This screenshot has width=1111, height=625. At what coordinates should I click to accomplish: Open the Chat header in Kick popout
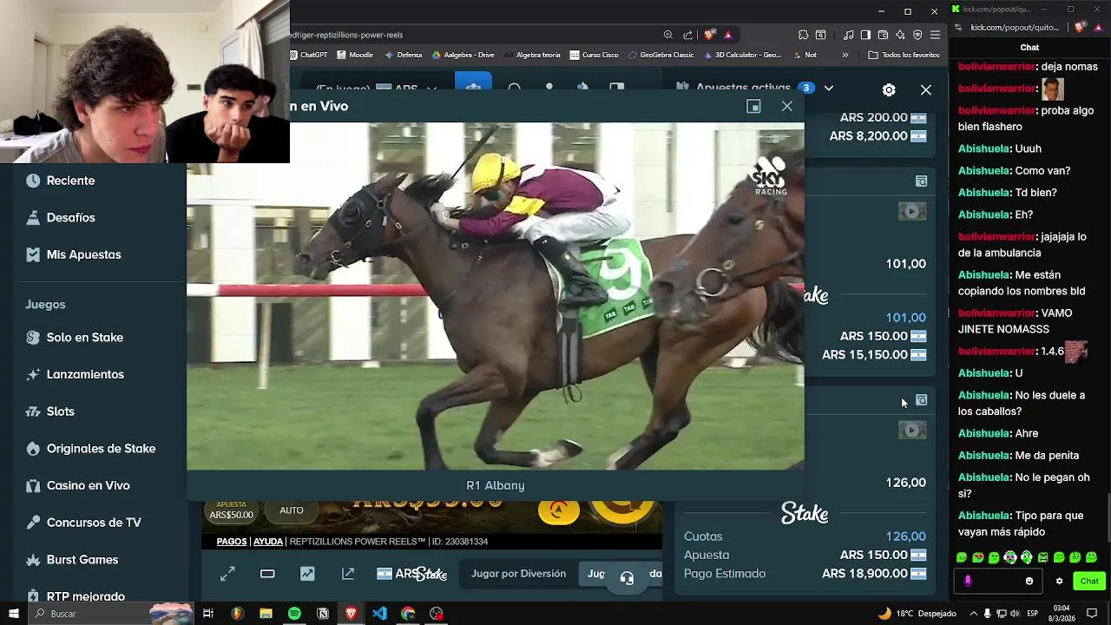tap(1029, 48)
